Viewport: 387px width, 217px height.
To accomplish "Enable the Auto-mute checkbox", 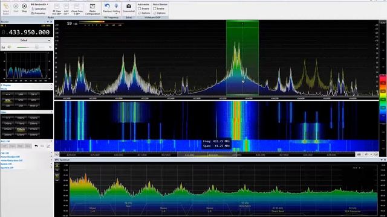I will coord(140,8).
